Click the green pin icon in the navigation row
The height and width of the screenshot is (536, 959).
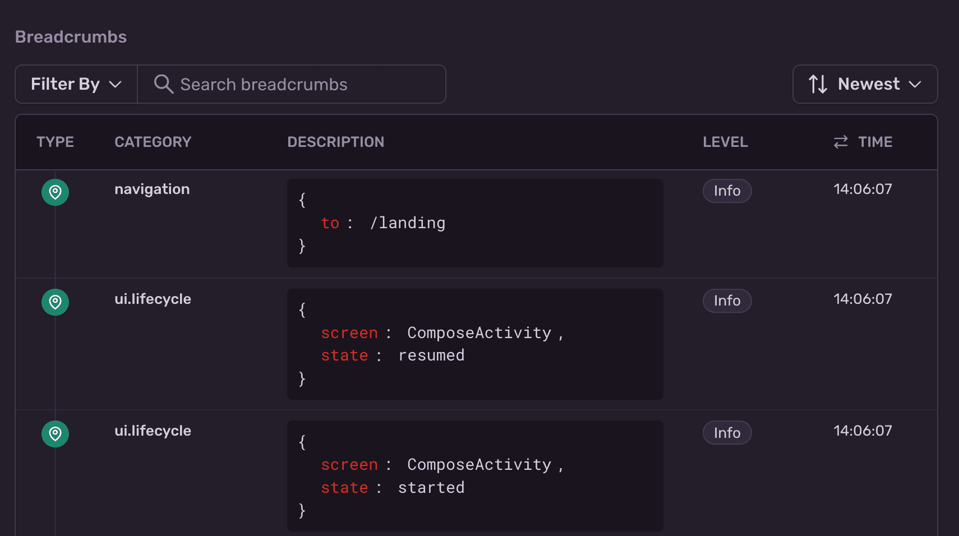(x=54, y=192)
